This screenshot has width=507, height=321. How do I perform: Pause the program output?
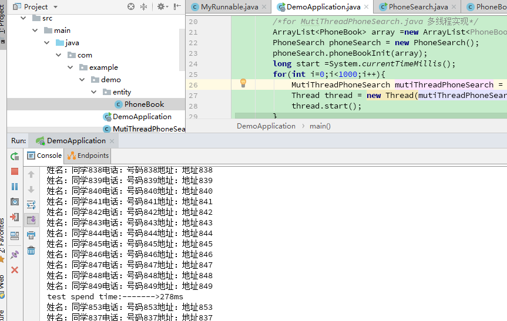pyautogui.click(x=15, y=187)
